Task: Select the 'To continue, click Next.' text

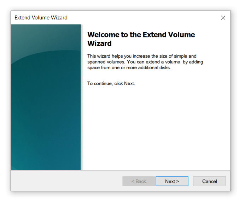Action: coord(111,84)
